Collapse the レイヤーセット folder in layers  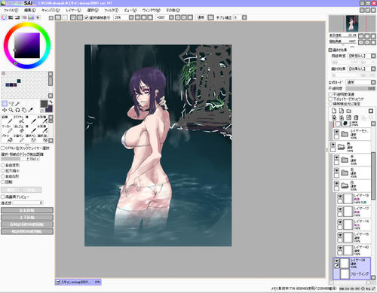point(345,134)
